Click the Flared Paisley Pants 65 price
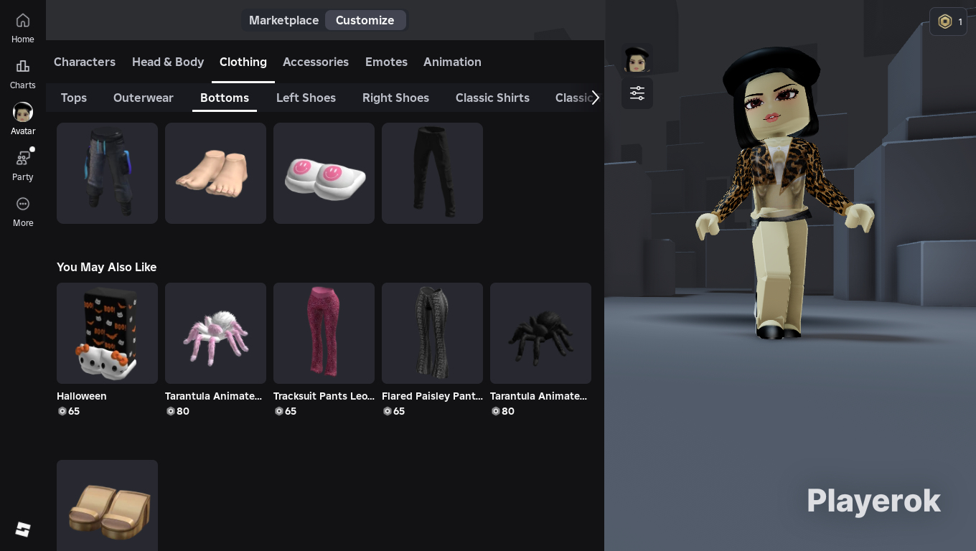Image resolution: width=976 pixels, height=551 pixels. [394, 411]
